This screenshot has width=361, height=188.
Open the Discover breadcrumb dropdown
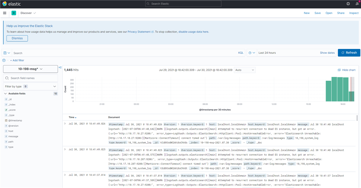(28, 13)
